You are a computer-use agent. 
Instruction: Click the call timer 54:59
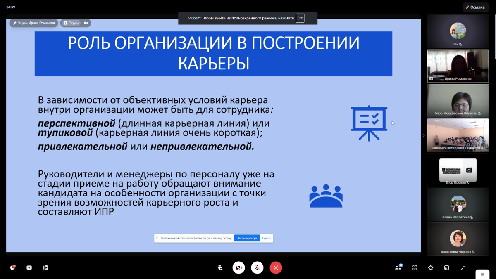coord(11,7)
